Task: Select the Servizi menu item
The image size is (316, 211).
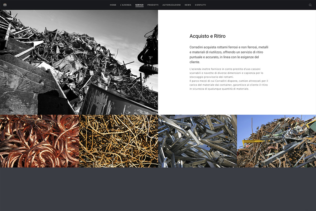Action: pyautogui.click(x=139, y=5)
